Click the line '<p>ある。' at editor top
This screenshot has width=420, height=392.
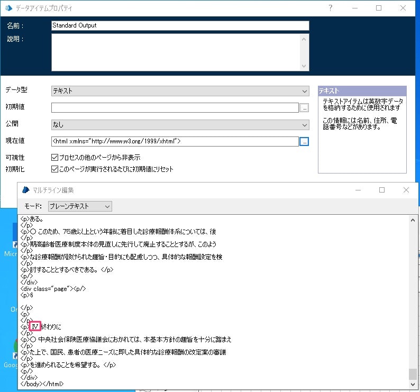[32, 219]
